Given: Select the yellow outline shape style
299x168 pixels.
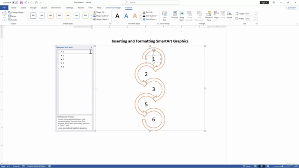Looking at the screenshot, I should (x=68, y=15).
